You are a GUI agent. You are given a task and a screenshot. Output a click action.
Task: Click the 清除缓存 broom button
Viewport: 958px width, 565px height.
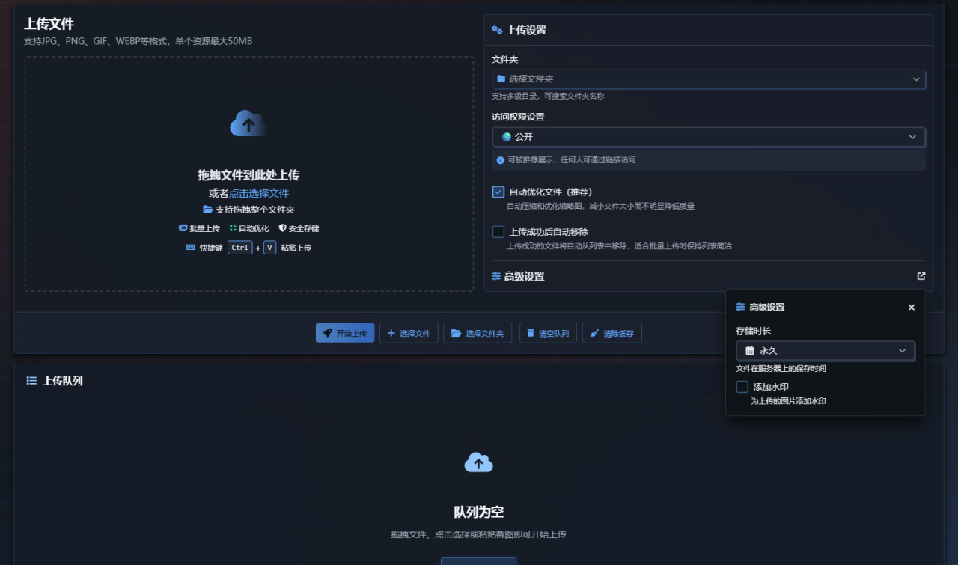coord(611,333)
